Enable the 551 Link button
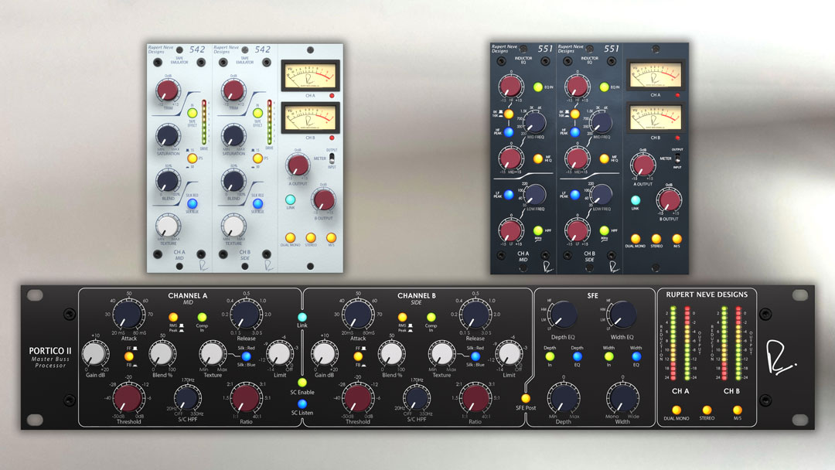Viewport: 835px width, 470px height. (636, 200)
